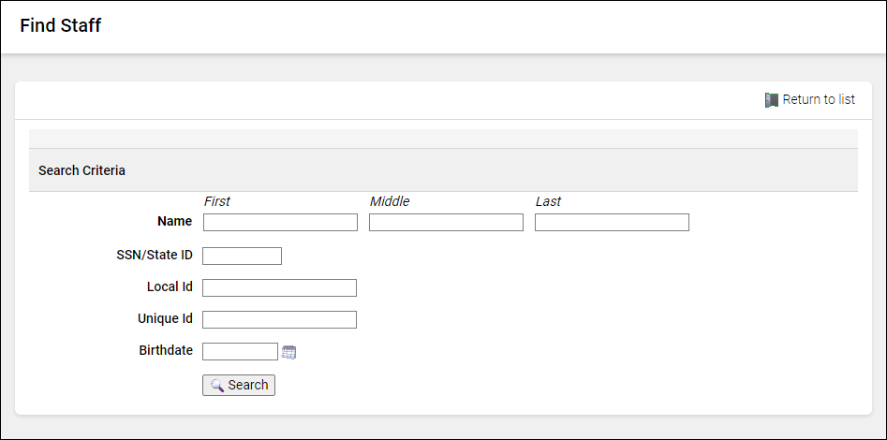Follow the Return to list link text
The height and width of the screenshot is (440, 887).
[819, 100]
